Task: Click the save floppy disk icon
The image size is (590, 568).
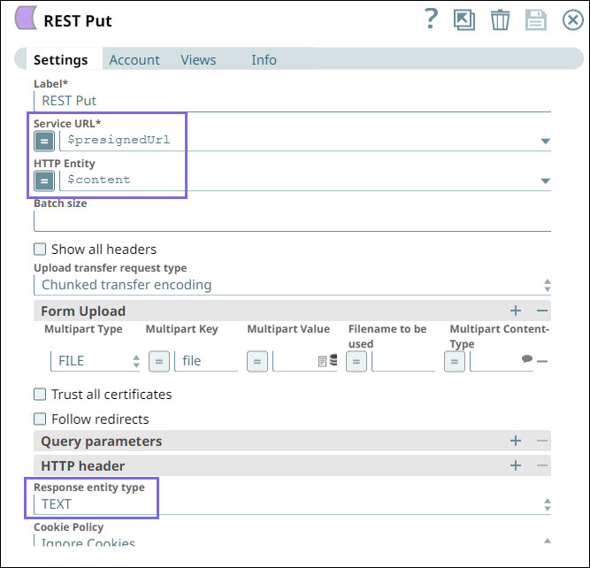Action: [x=535, y=20]
